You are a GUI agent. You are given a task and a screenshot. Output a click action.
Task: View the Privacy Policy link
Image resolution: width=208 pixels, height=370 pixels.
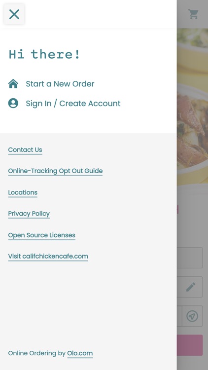click(29, 214)
